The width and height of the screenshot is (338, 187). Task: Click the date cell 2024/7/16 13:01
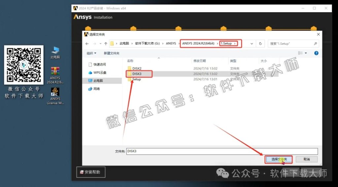coord(205,79)
